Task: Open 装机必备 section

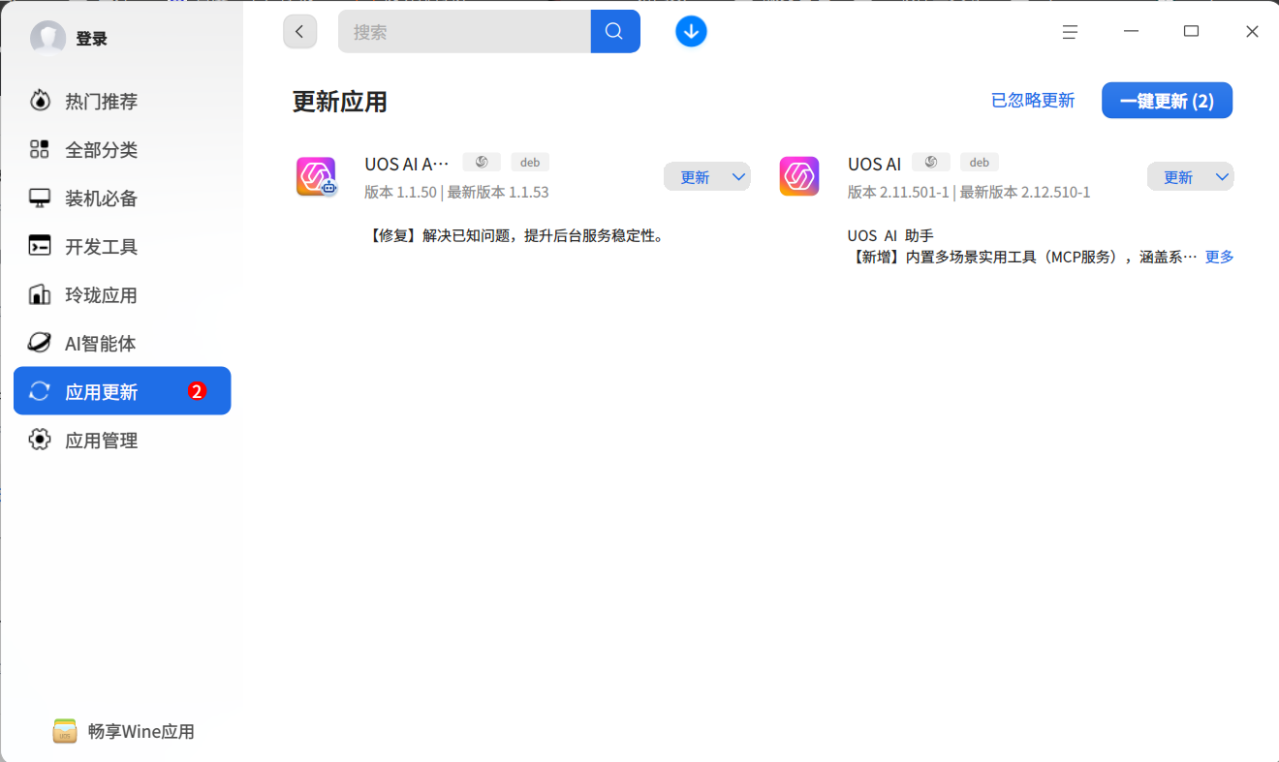Action: click(122, 198)
